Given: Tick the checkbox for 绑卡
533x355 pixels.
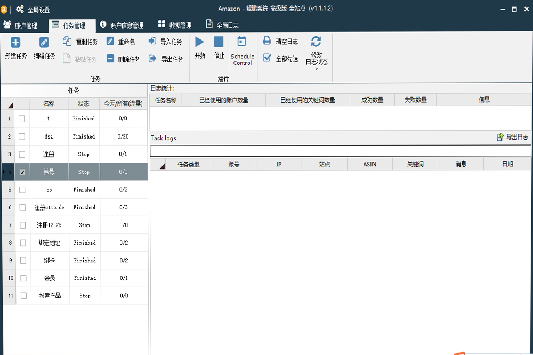Looking at the screenshot, I should pyautogui.click(x=23, y=261).
